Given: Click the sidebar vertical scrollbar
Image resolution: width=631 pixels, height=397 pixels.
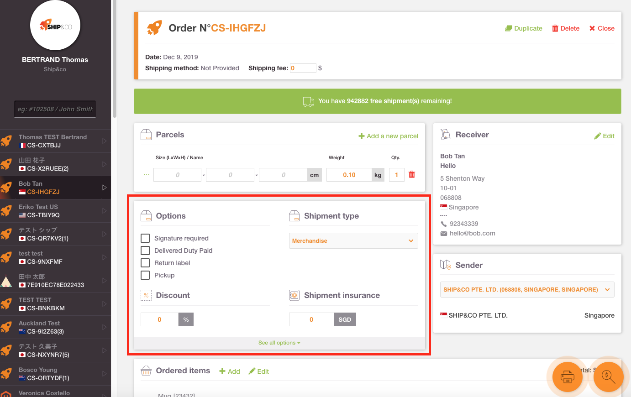Looking at the screenshot, I should pyautogui.click(x=115, y=59).
